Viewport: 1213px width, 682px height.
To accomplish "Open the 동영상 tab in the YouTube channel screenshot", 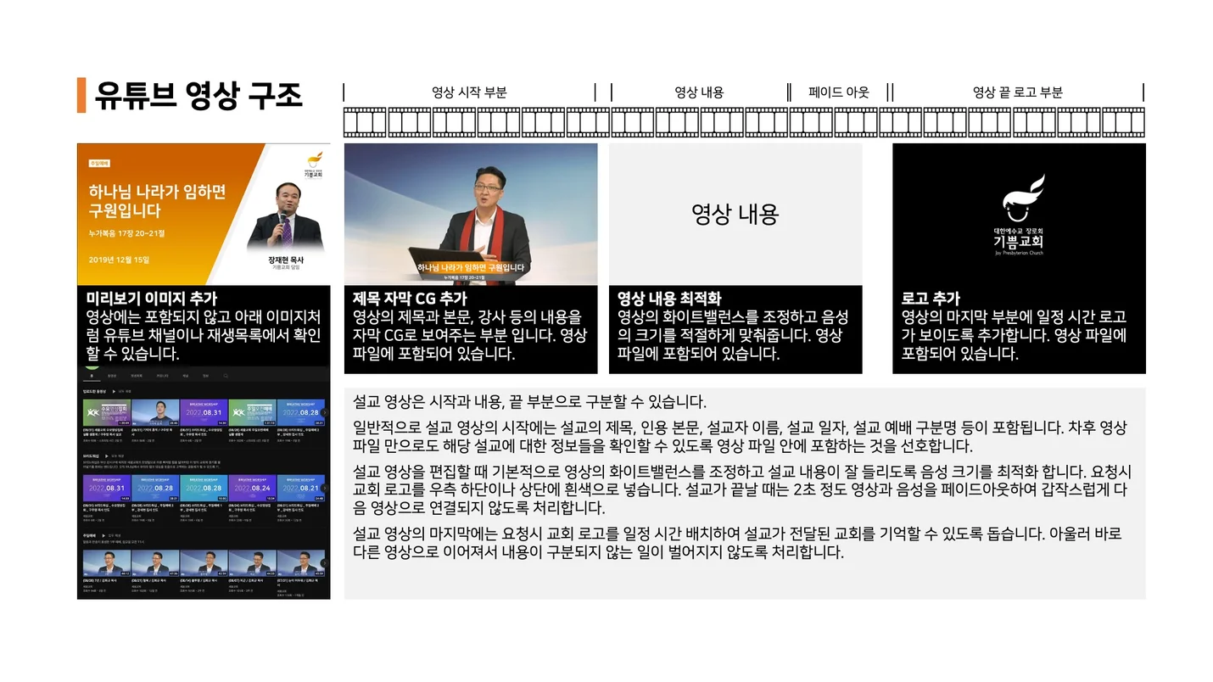I will 112,376.
